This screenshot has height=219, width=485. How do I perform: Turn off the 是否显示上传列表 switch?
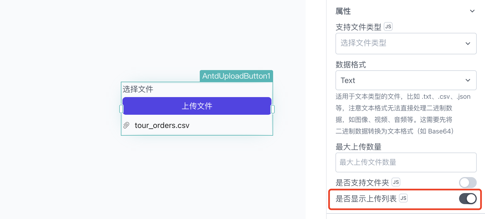468,199
